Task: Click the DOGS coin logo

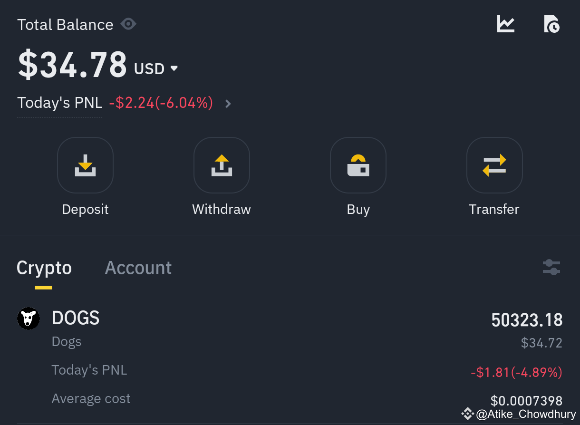Action: pos(29,318)
